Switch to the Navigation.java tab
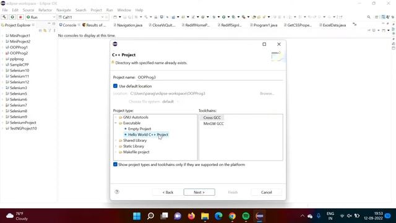The image size is (396, 223). tap(128, 25)
